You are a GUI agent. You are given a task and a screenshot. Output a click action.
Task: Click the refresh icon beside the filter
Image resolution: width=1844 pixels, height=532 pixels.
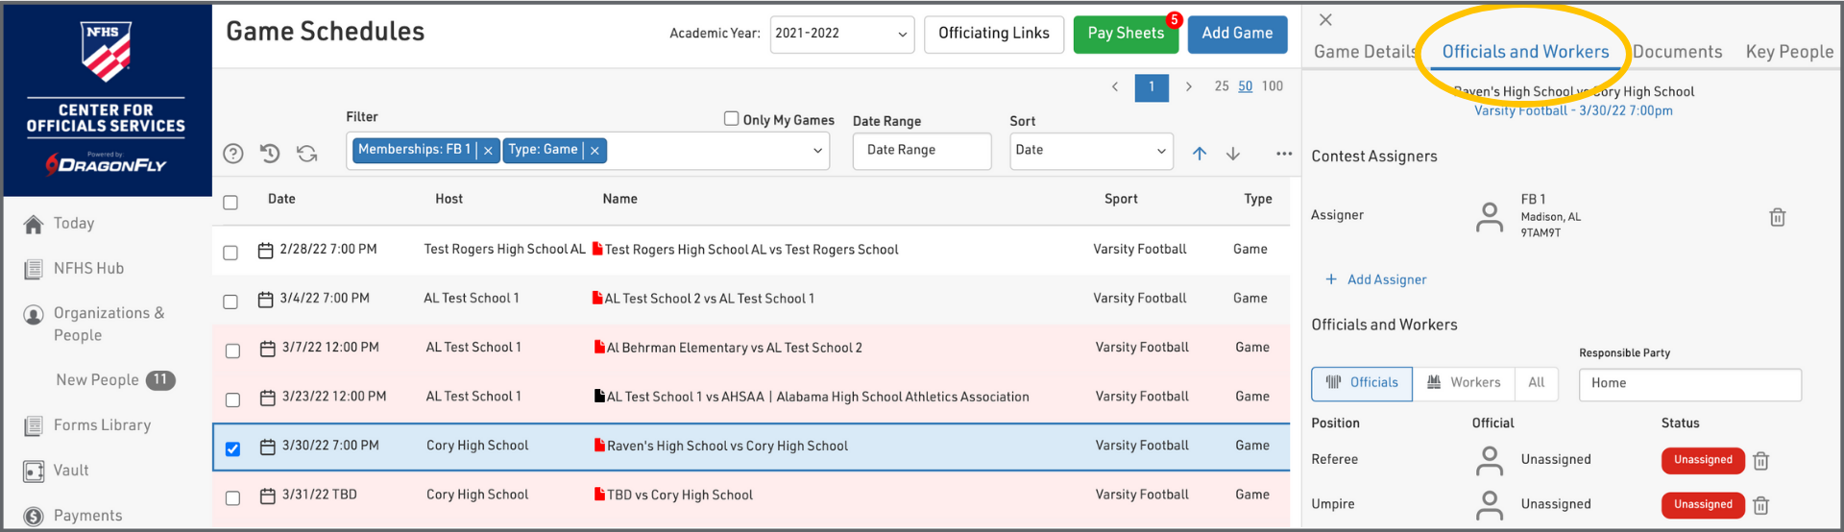coord(306,154)
